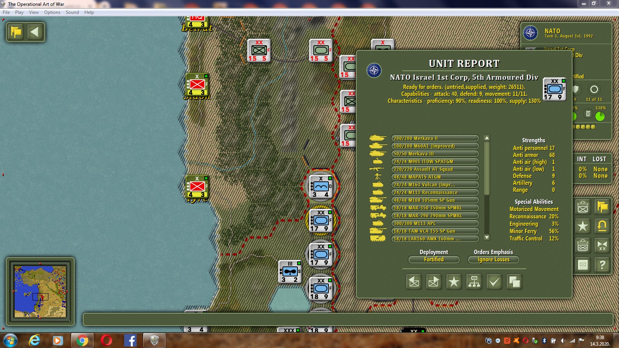Open the formation hierarchy icon in Unit Report

[474, 282]
